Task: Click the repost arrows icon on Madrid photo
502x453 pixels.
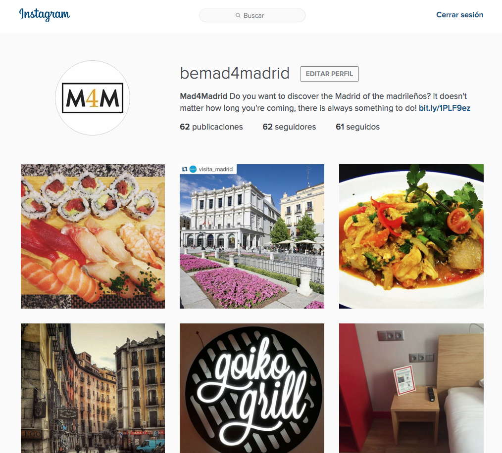Action: (184, 169)
